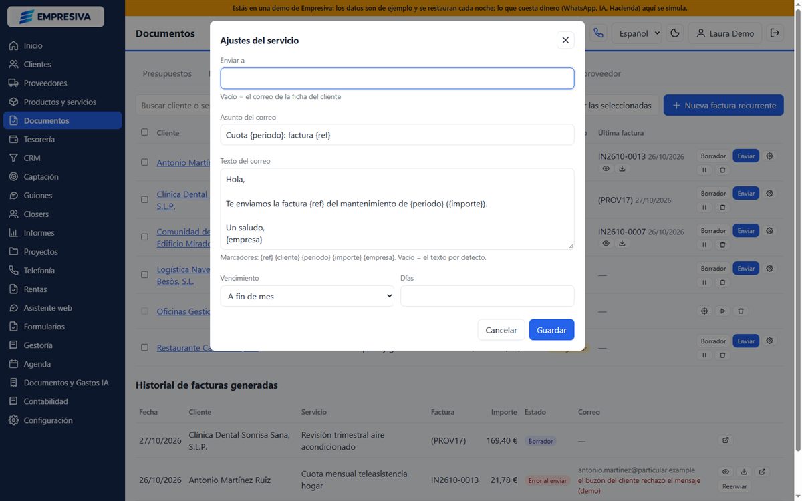
Task: Toggle the select-all checkbox in Cliente header
Action: pos(144,132)
